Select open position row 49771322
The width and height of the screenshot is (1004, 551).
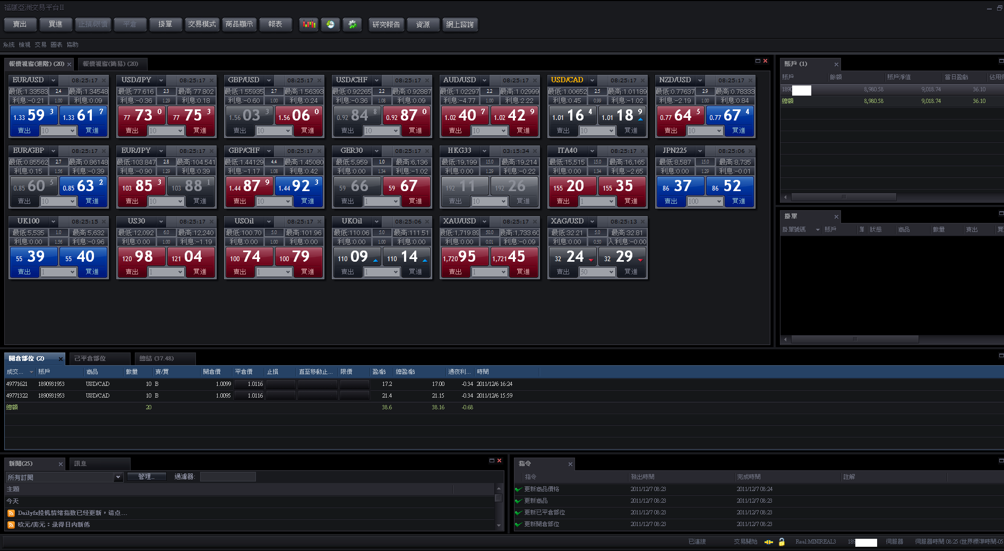(x=503, y=396)
